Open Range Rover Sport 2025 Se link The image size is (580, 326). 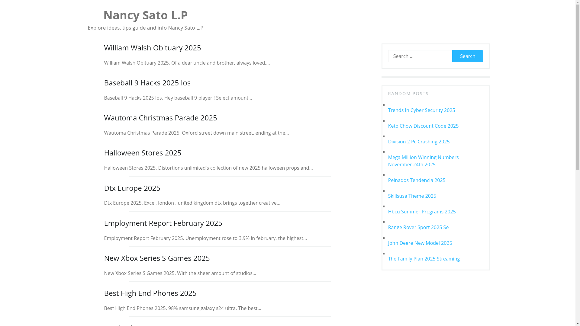click(x=418, y=227)
